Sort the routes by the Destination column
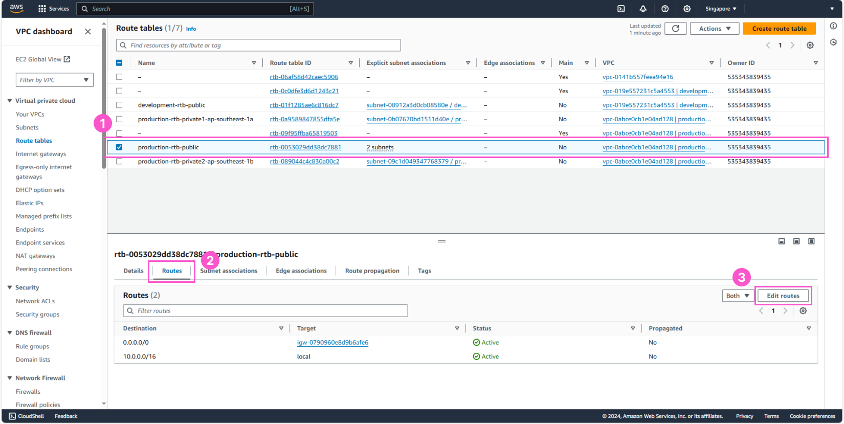Screen dimensions: 844x424 (281, 328)
